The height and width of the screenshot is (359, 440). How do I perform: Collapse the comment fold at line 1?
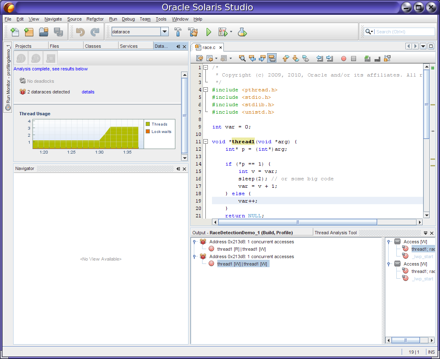click(x=206, y=68)
